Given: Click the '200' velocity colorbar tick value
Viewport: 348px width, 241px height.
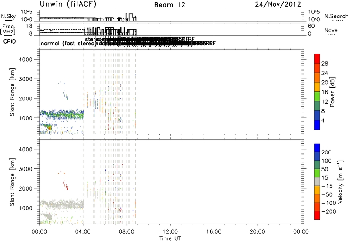Looking at the screenshot, I should 327,152.
